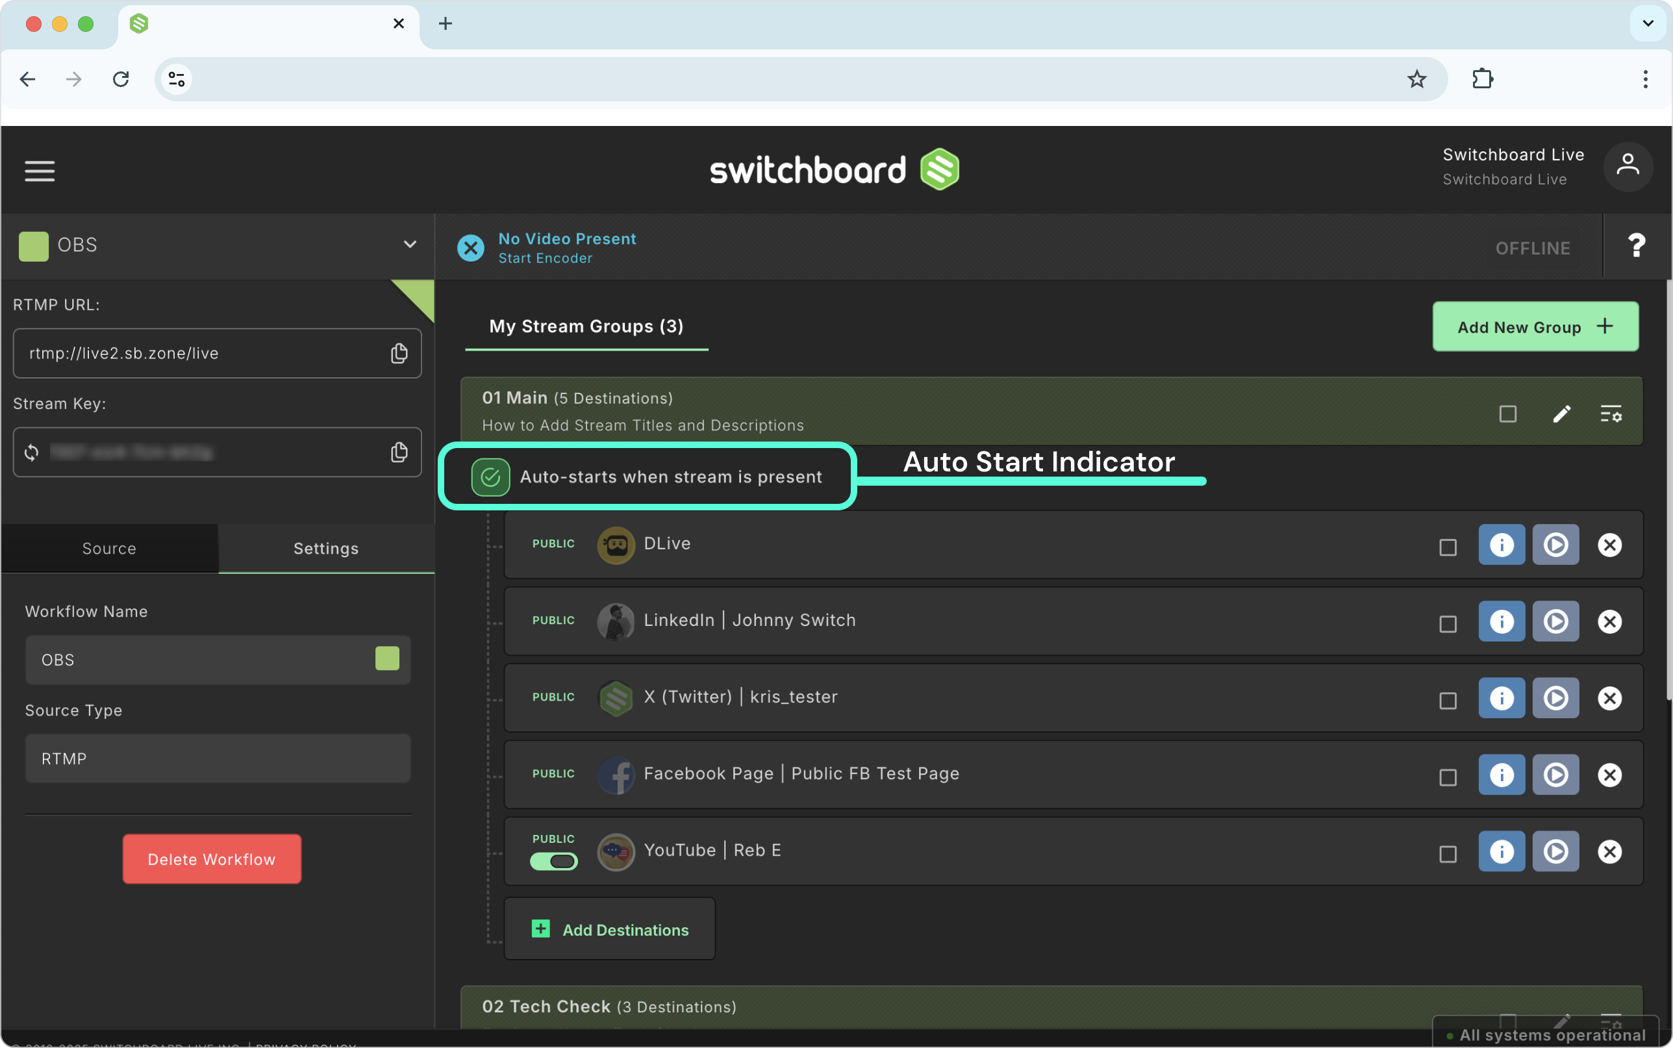
Task: Toggle the YouTube Reb E public switch
Action: click(x=553, y=862)
